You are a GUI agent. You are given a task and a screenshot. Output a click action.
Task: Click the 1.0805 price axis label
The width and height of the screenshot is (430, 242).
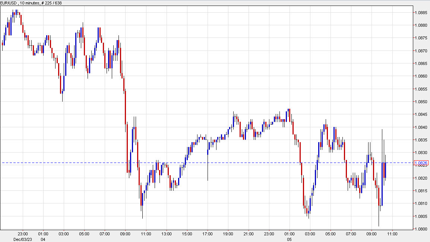pos(421,216)
